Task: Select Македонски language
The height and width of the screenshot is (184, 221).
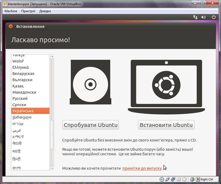Action: click(30, 92)
